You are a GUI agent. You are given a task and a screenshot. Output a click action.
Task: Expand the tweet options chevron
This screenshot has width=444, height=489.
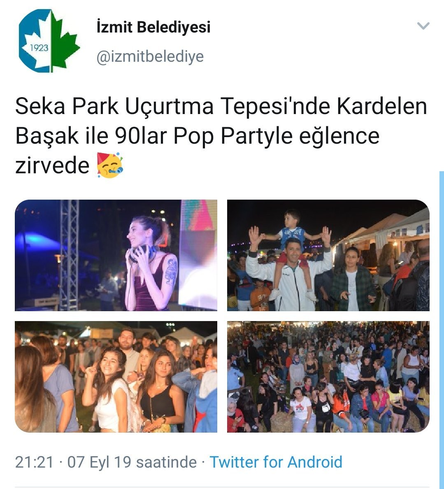423,26
